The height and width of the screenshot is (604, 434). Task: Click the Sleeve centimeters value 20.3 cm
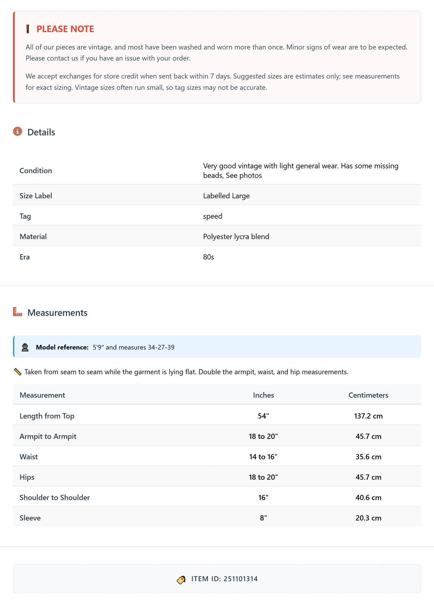point(369,518)
